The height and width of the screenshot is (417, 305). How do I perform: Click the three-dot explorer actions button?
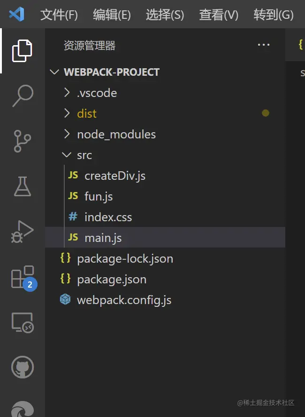tap(264, 45)
